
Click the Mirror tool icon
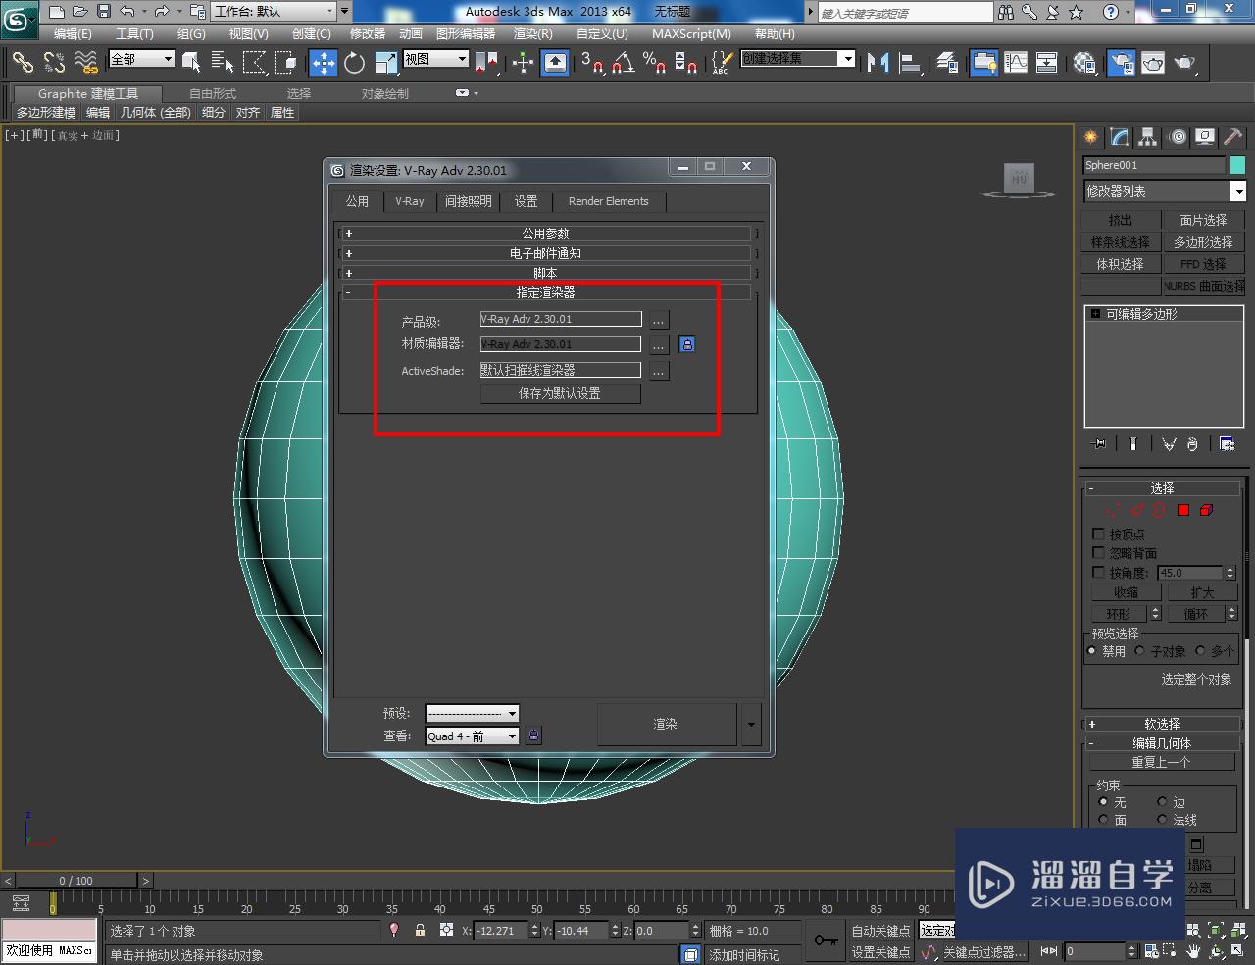click(878, 63)
